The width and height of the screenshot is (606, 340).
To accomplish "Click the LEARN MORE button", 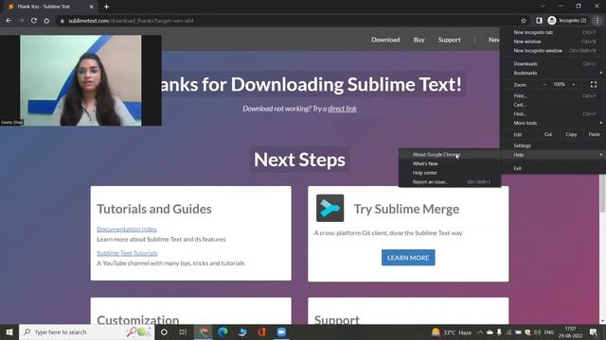I will click(408, 258).
